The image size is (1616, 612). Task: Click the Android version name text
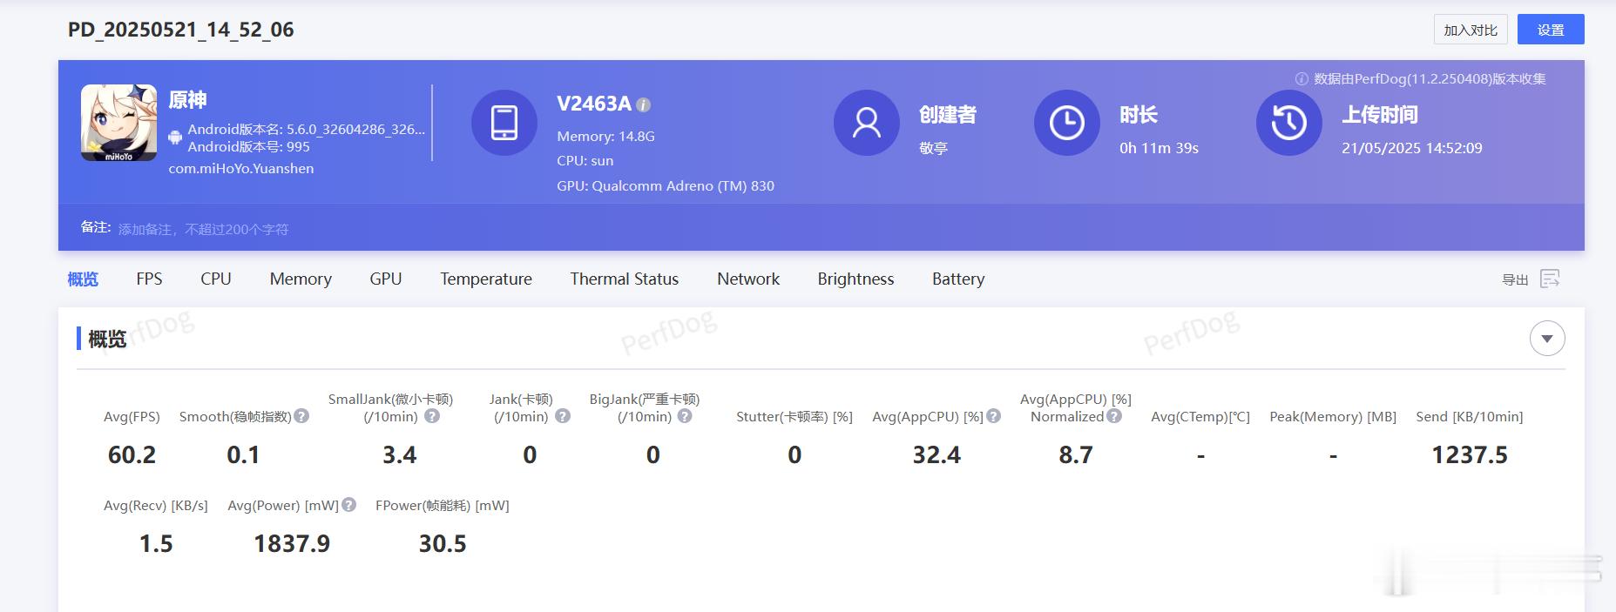(x=307, y=129)
